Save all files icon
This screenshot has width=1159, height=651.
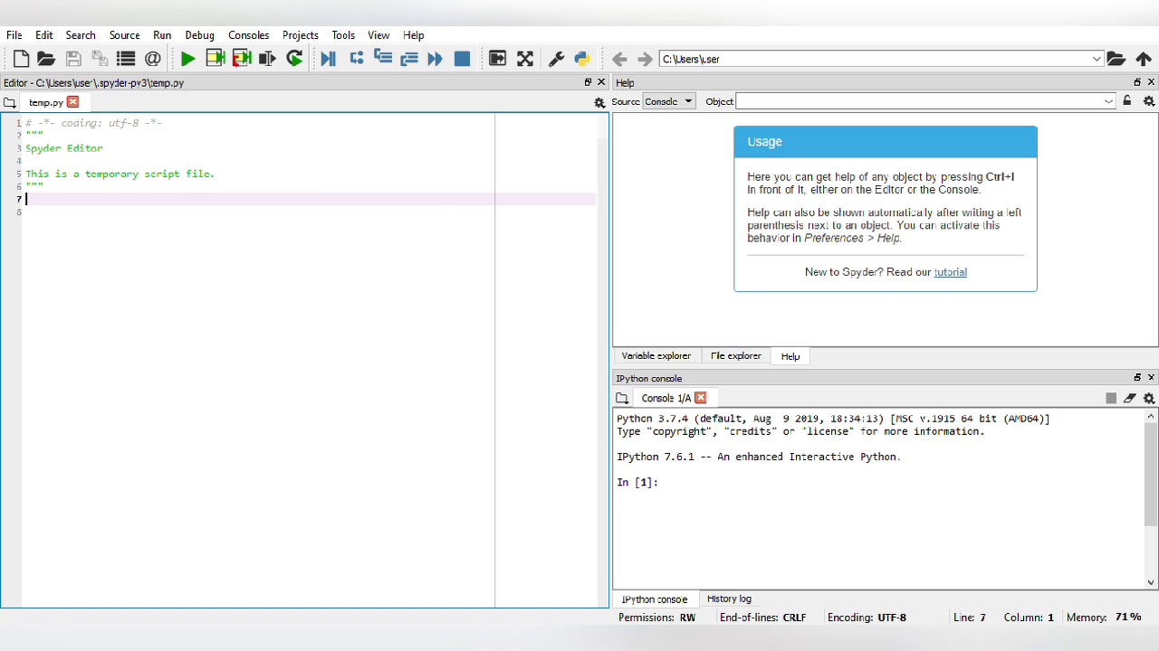click(x=100, y=59)
